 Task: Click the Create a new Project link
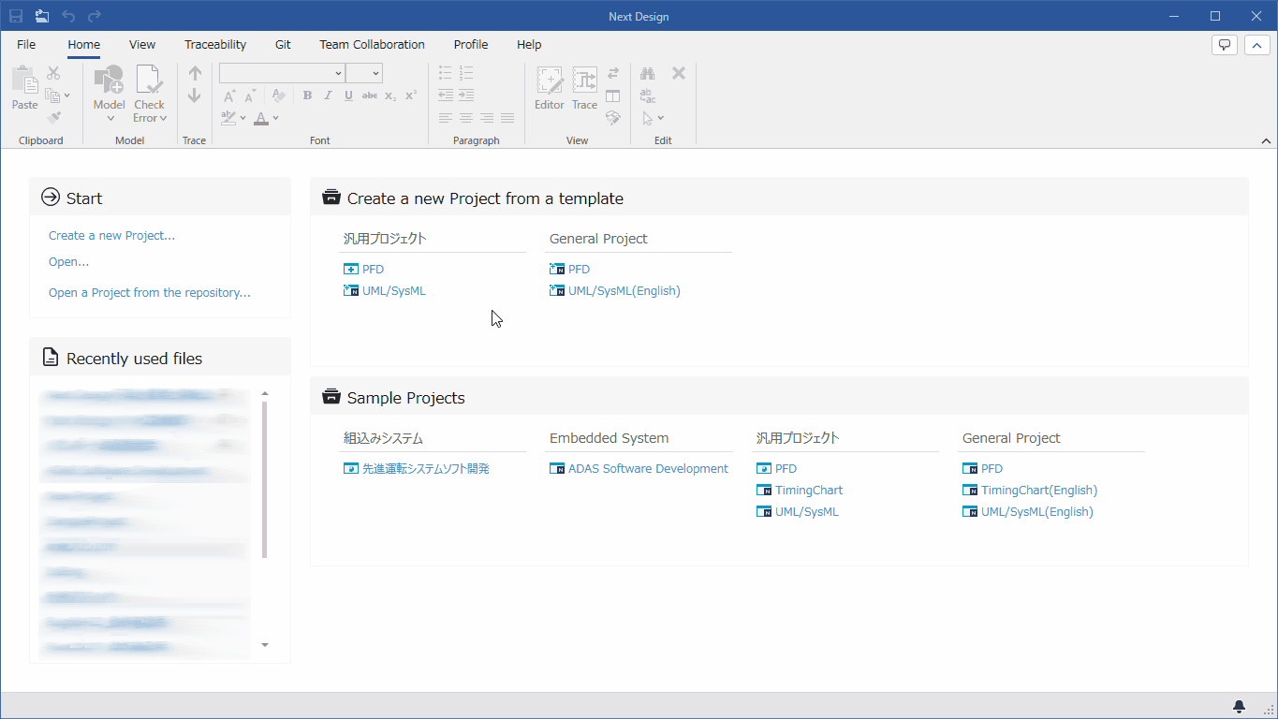coord(111,236)
